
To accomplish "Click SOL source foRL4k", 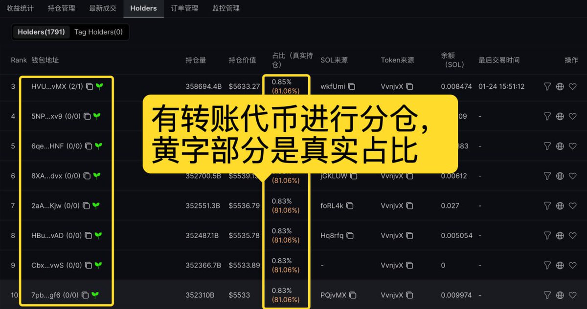I will pos(333,206).
